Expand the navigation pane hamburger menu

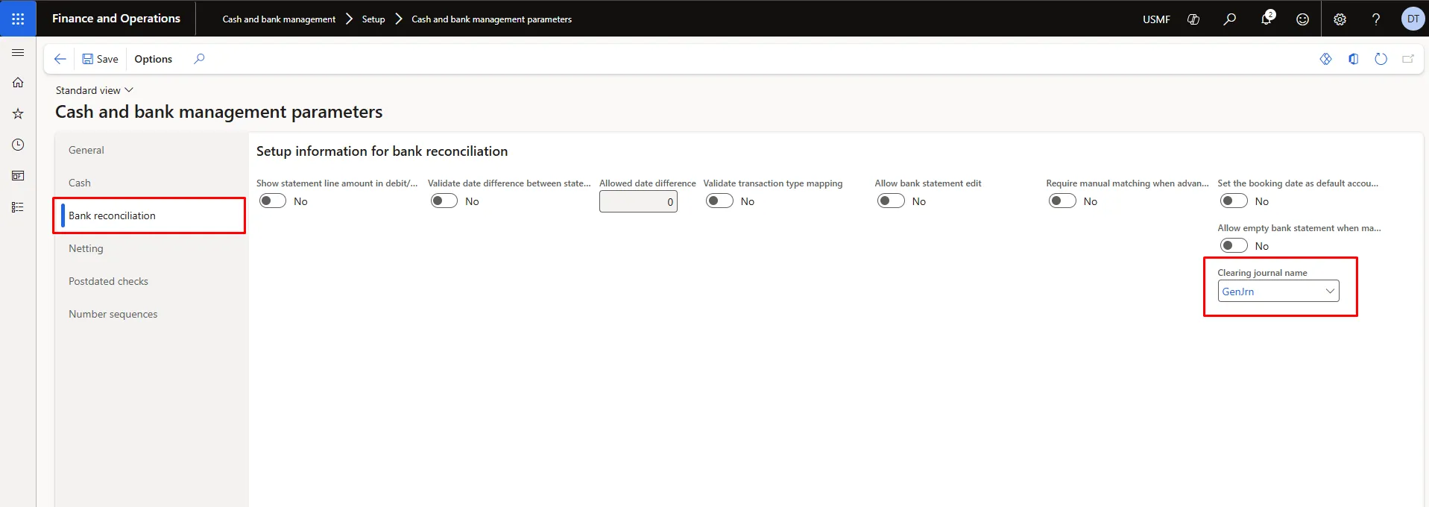coord(18,53)
